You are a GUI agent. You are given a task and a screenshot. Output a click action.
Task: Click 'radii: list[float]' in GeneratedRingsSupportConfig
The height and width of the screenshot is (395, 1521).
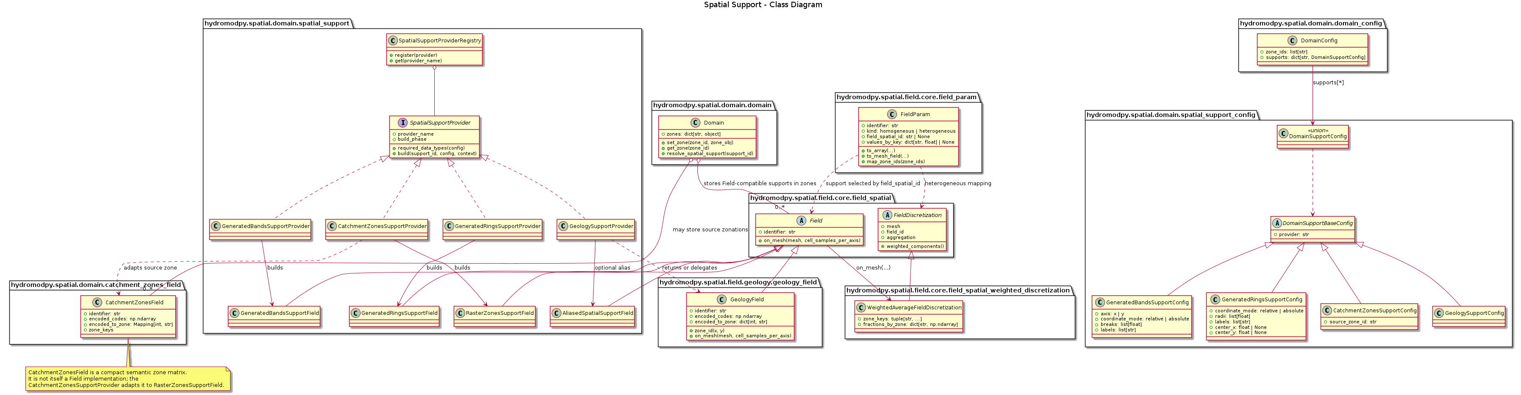1233,316
